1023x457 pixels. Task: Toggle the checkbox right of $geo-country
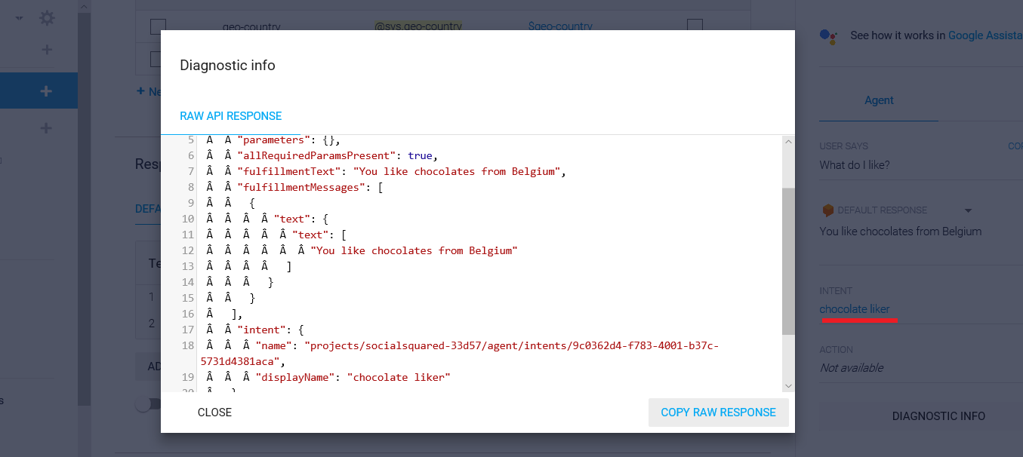tap(695, 26)
